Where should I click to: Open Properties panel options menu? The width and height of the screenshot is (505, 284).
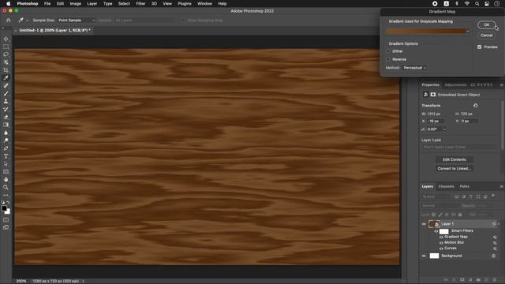coord(501,85)
